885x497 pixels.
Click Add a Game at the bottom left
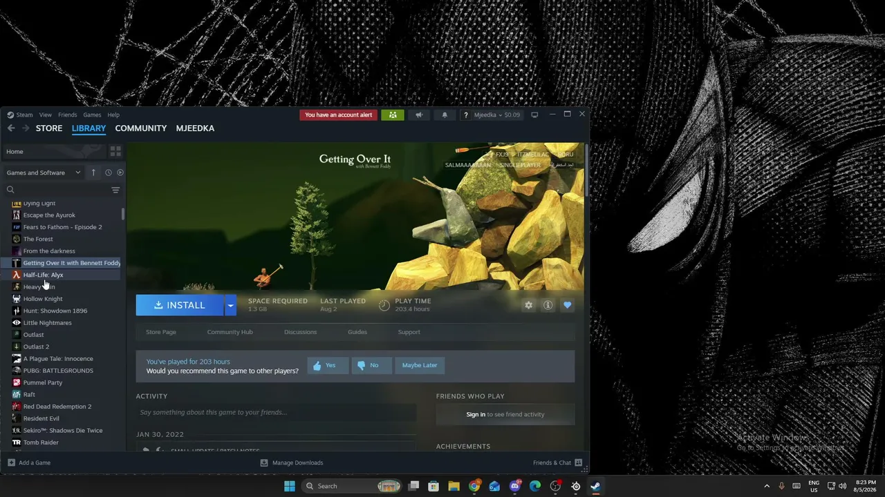coord(29,462)
